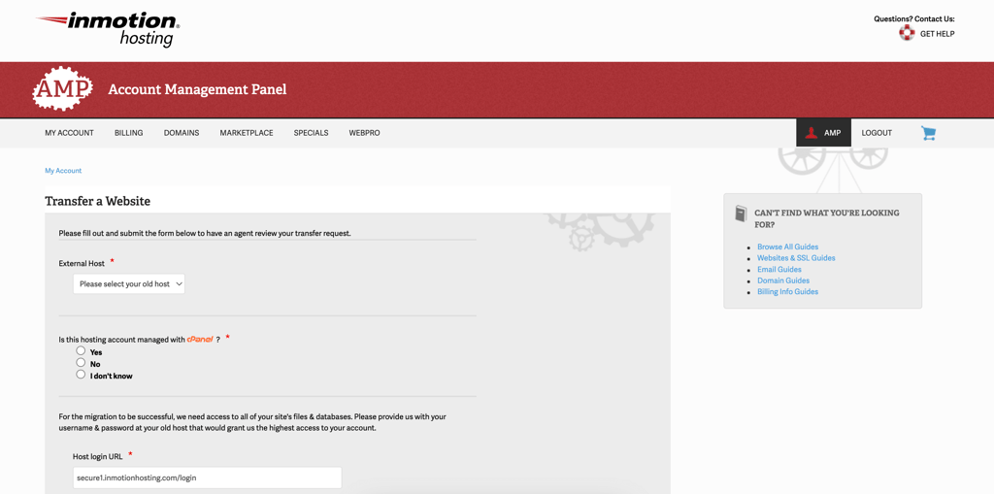Click the My Account breadcrumb link

[63, 171]
